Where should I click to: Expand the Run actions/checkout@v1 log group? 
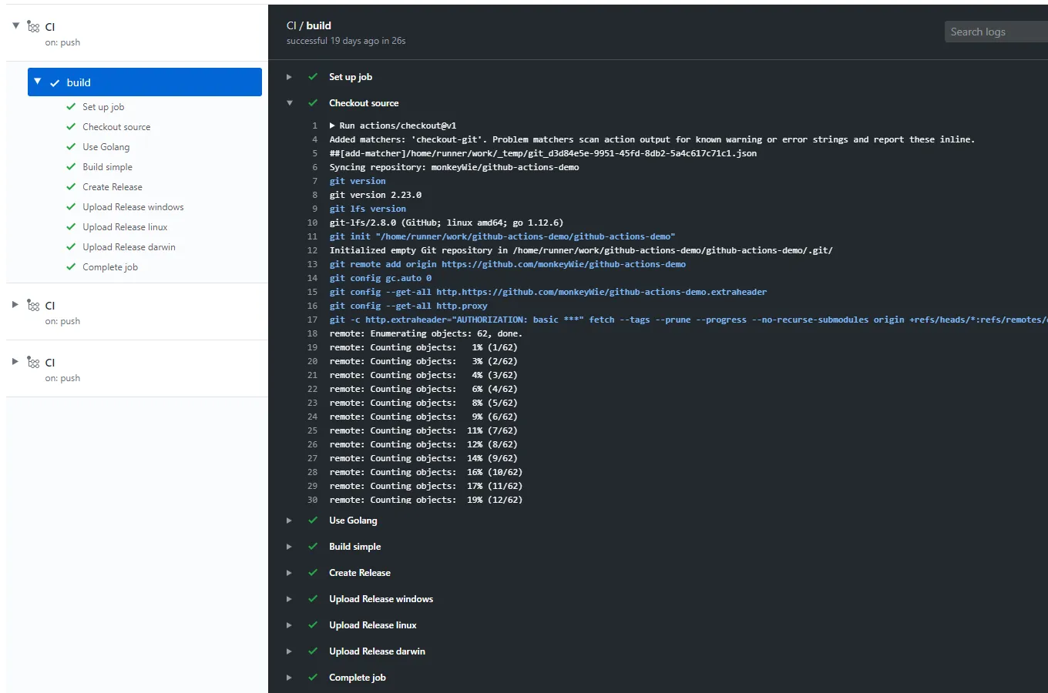click(332, 126)
